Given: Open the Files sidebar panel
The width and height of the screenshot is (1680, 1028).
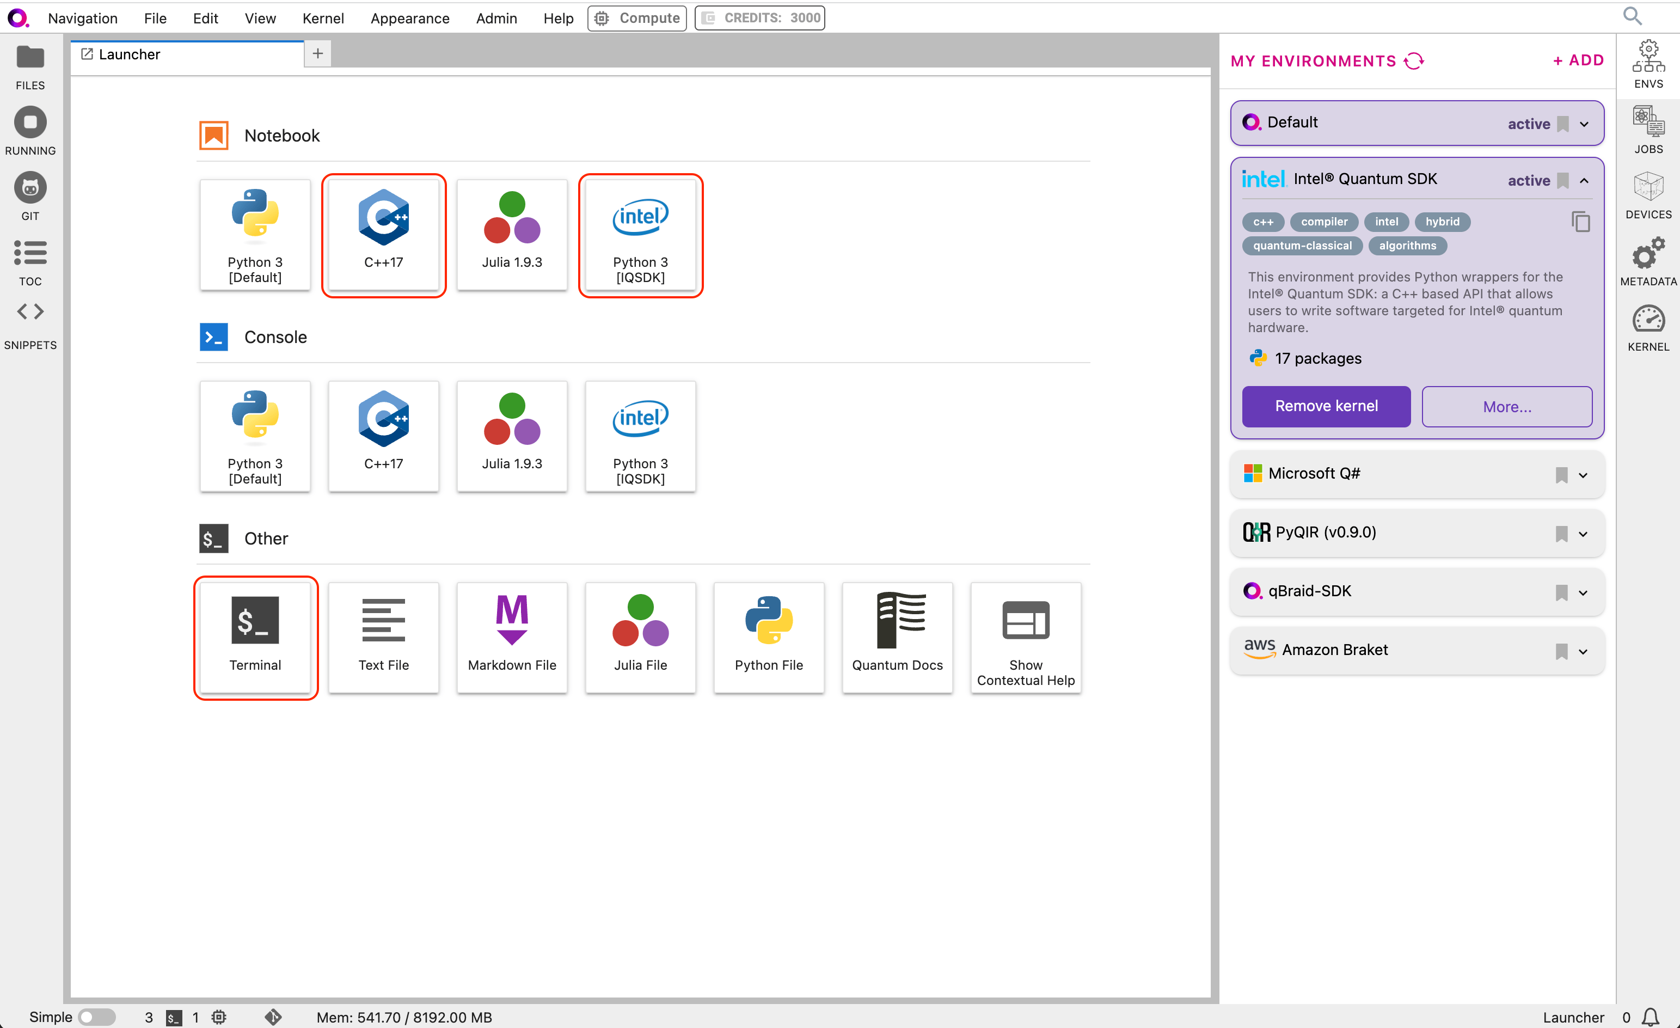Looking at the screenshot, I should (30, 67).
